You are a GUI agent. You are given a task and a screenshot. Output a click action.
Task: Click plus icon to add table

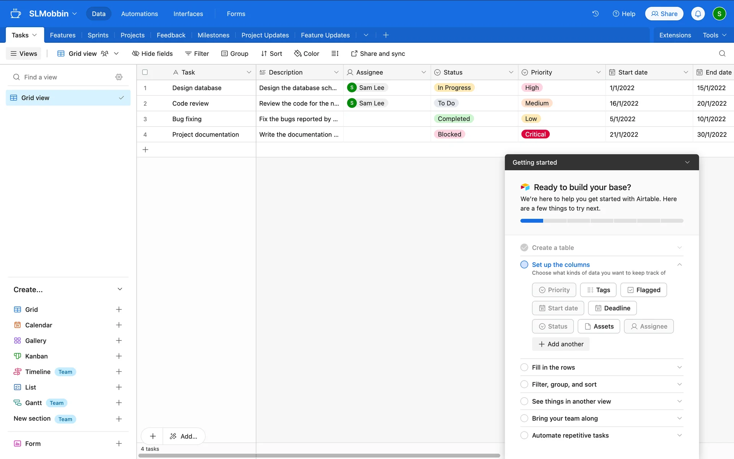point(386,35)
